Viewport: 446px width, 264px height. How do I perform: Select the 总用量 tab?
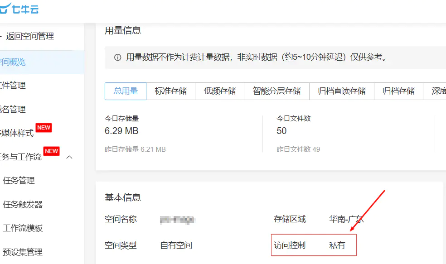tap(126, 91)
